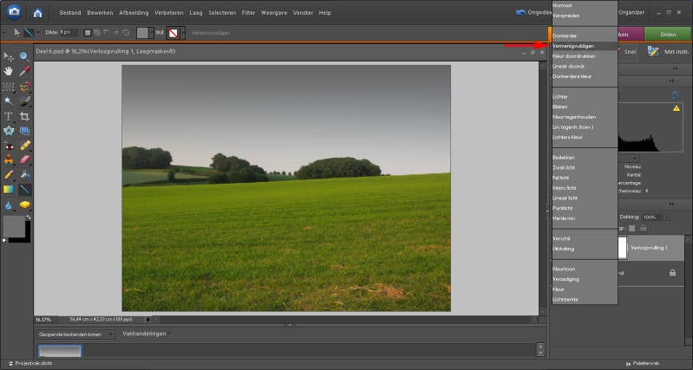Select the Zoom magnifier tool
Image resolution: width=693 pixels, height=370 pixels.
tap(24, 56)
